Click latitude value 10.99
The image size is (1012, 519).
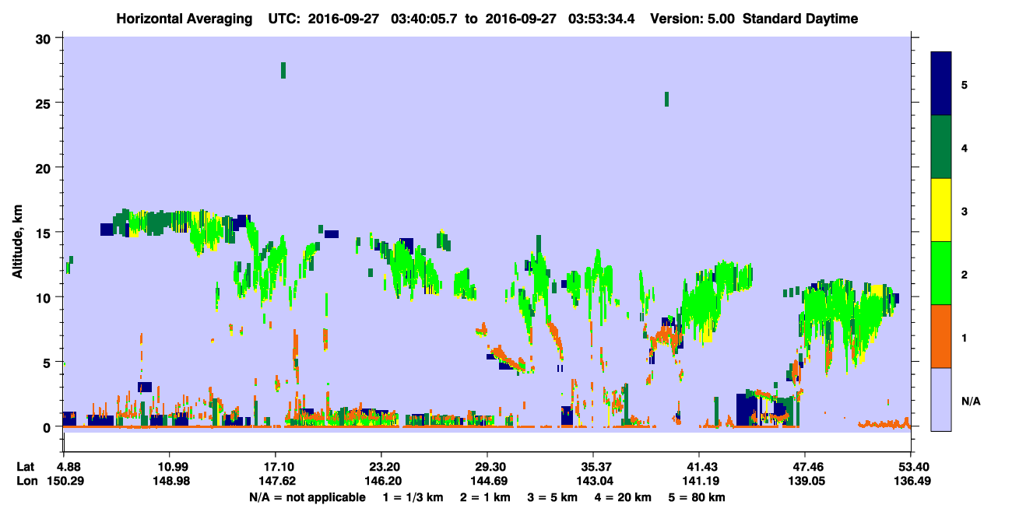point(169,467)
